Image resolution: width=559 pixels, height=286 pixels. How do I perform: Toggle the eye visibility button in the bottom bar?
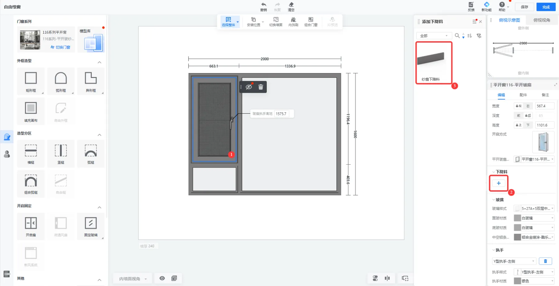[162, 278]
